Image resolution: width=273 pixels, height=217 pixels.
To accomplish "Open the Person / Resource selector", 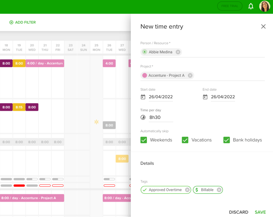I will click(227, 52).
